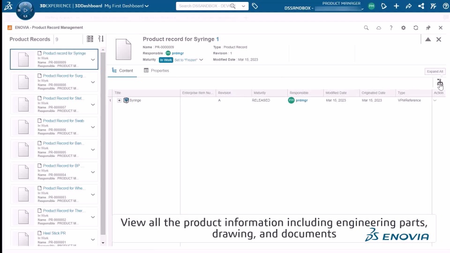
Task: Select Product Record for Stet thumbnail
Action: pyautogui.click(x=23, y=104)
